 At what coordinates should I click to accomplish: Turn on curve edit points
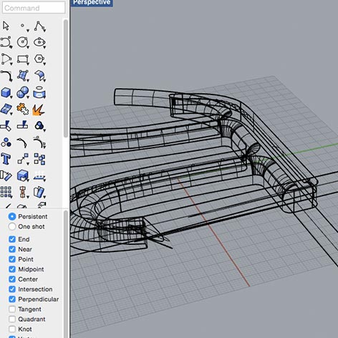22,143
